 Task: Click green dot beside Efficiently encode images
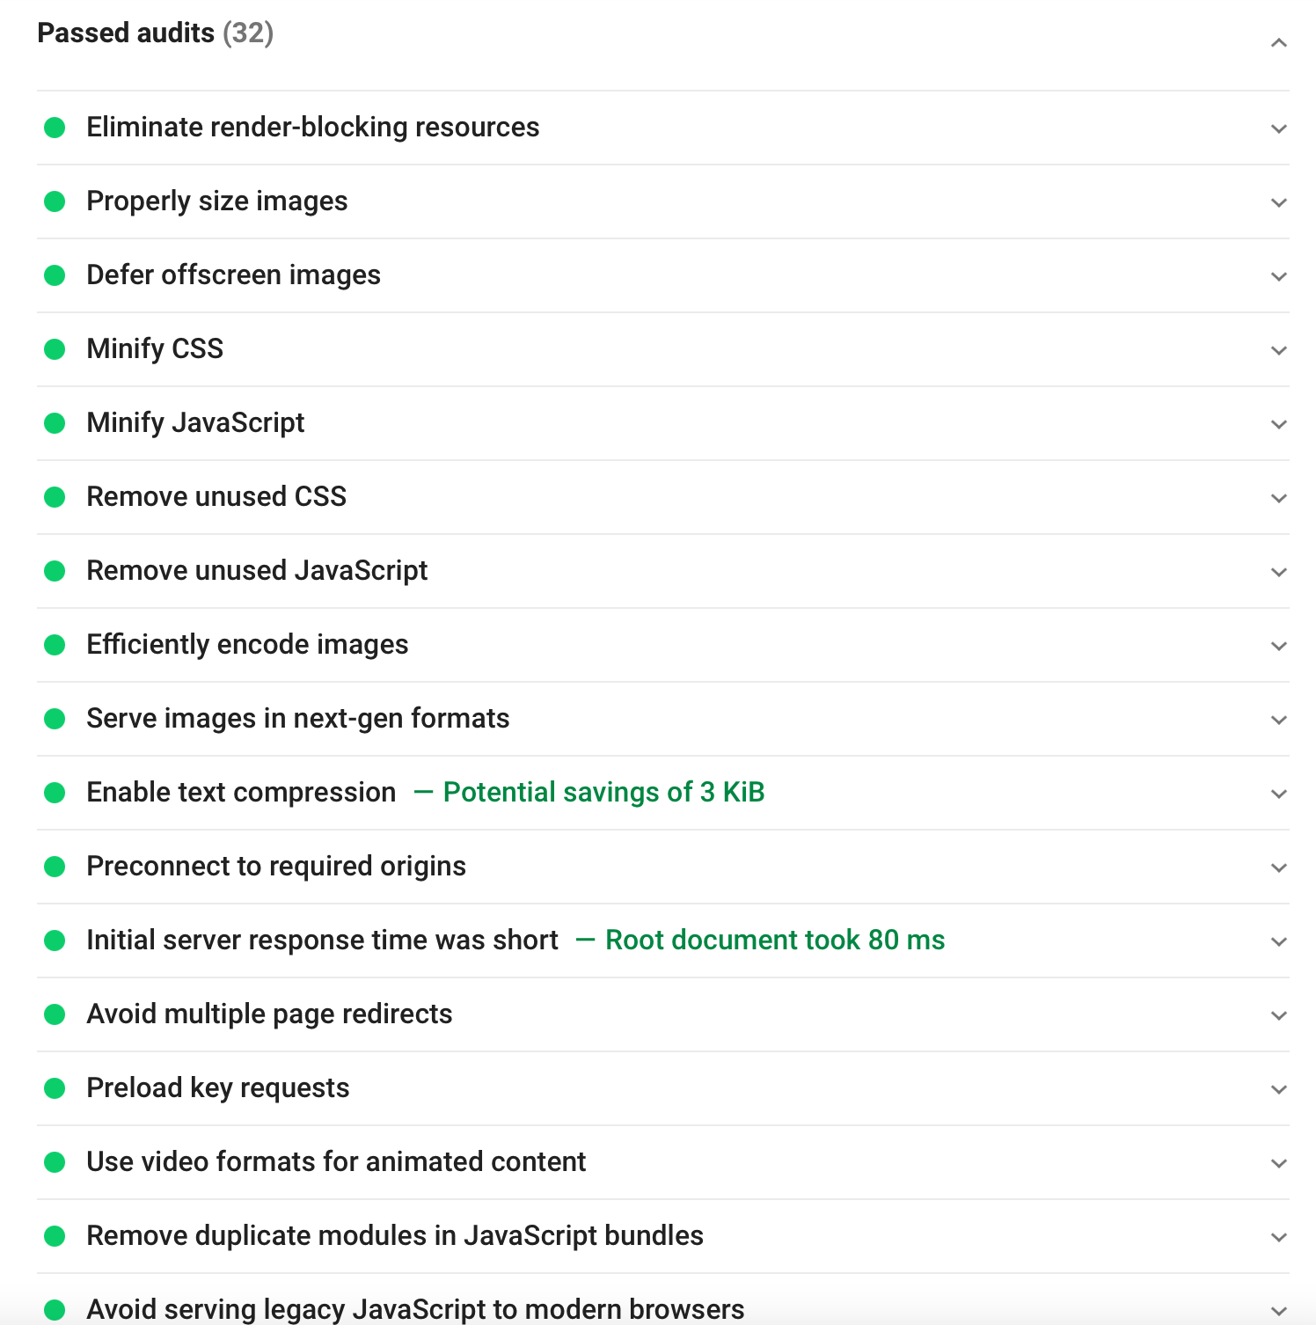coord(55,645)
